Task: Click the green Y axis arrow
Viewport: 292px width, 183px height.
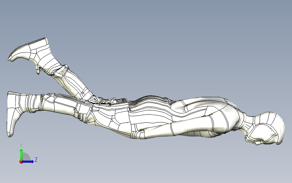Action: pos(22,155)
